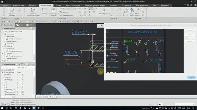The height and width of the screenshot is (110, 197).
Task: Click the save icon in quick toolbar
Action: click(x=16, y=22)
